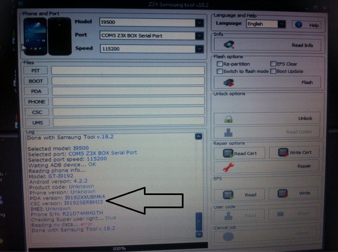Screen dimensions: 338x252
Task: Click the Write Cert chip icon
Action: (x=283, y=152)
